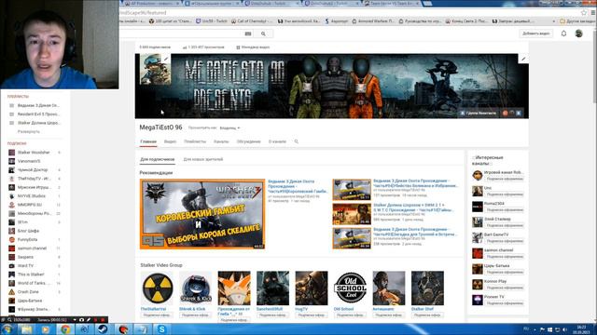Open the Stalker Долина Шорохов video thumbnail
597x335 pixels.
[352, 214]
